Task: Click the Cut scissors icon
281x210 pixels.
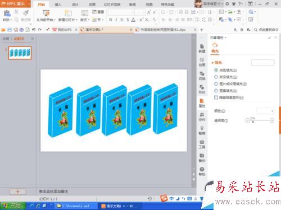Action: pyautogui.click(x=16, y=12)
